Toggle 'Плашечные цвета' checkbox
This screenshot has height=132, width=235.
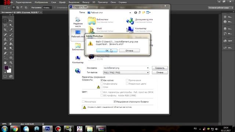coord(127,84)
